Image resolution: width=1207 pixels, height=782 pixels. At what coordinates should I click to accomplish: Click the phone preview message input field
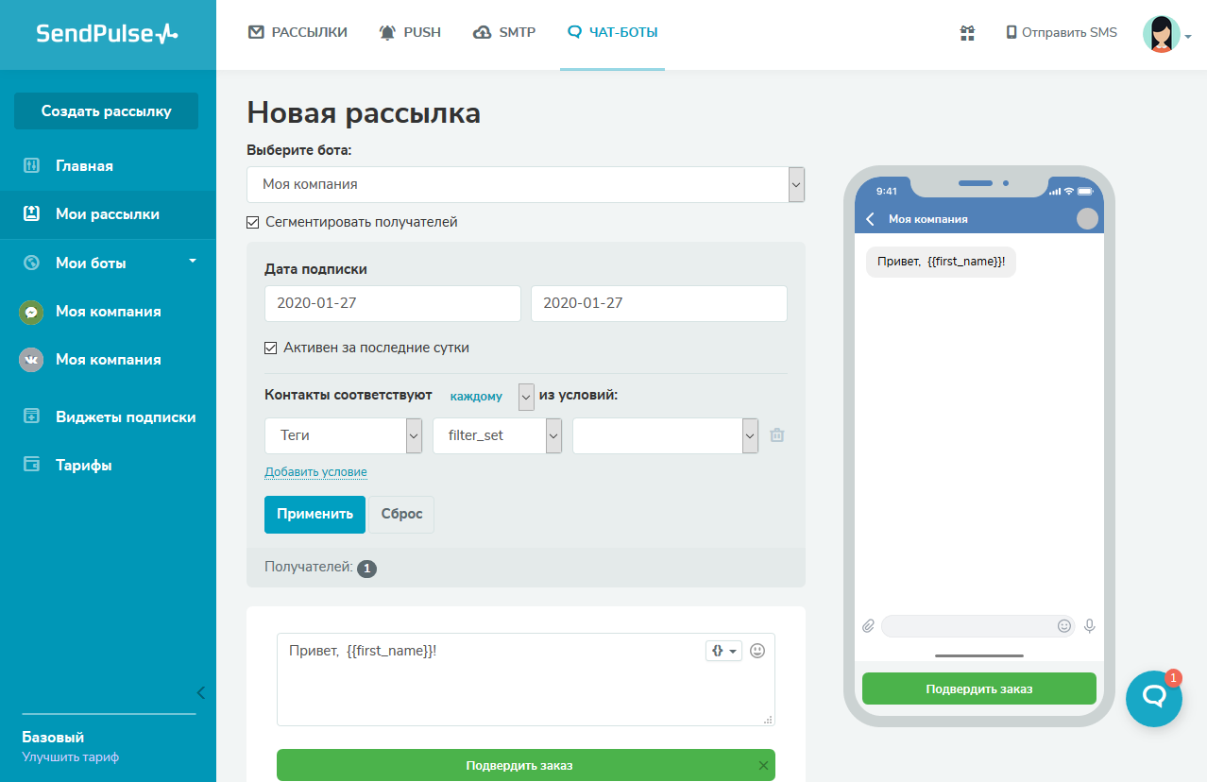coord(977,626)
